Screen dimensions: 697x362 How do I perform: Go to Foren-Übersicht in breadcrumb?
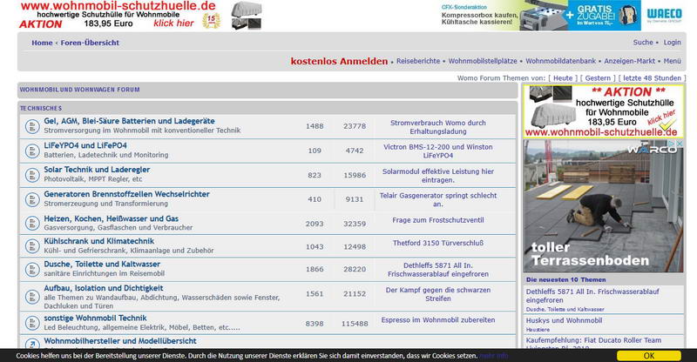tap(89, 43)
